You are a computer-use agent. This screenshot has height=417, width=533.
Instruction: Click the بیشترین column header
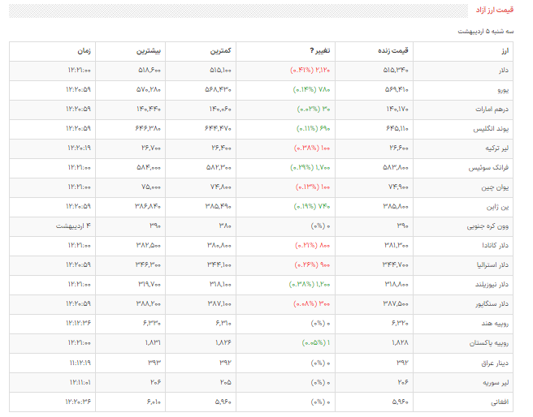149,51
